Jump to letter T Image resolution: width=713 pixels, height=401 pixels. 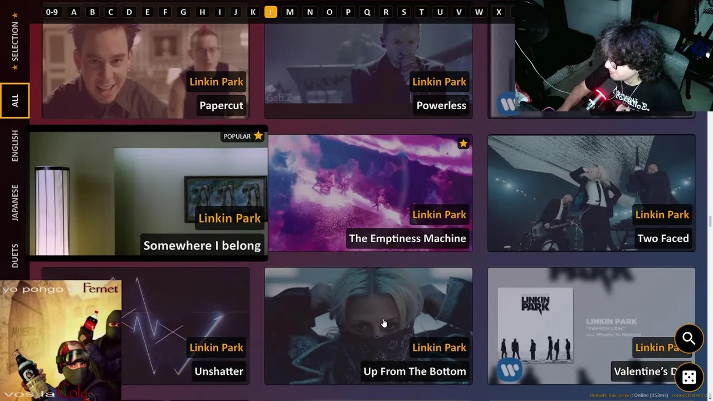422,12
